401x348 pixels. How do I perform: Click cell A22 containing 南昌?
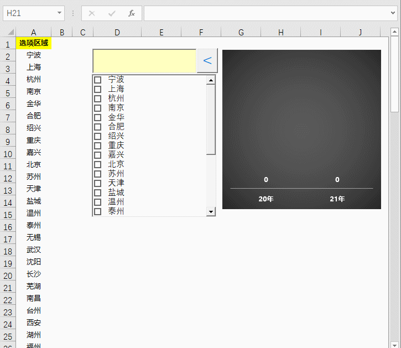(34, 298)
